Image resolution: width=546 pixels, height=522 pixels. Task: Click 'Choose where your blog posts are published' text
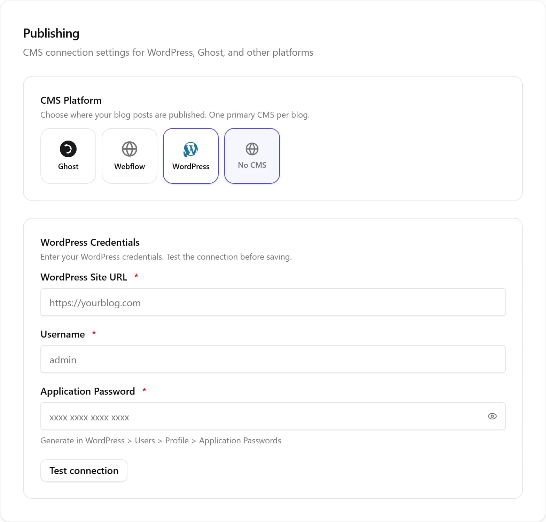(175, 115)
